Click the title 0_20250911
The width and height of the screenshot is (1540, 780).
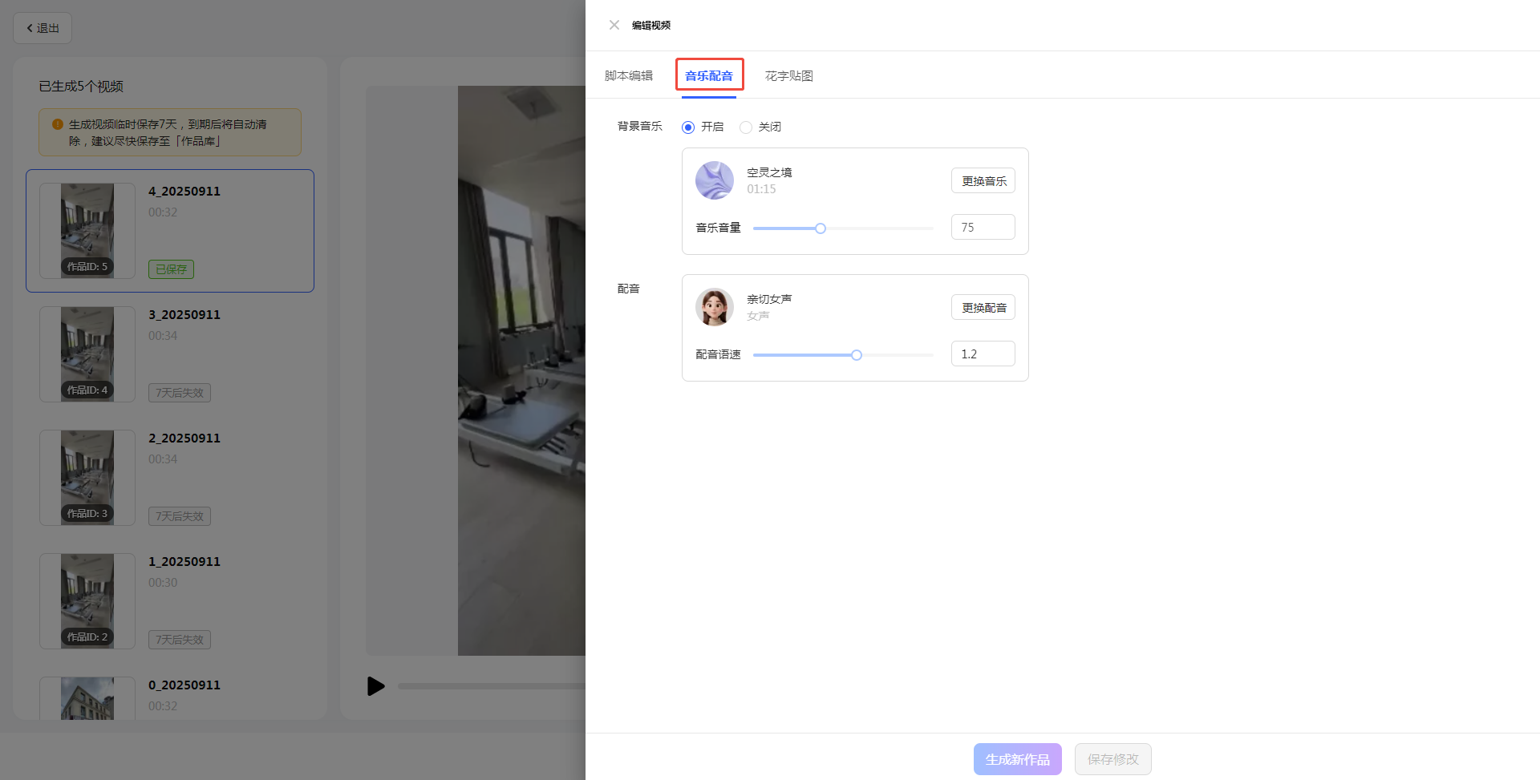184,685
